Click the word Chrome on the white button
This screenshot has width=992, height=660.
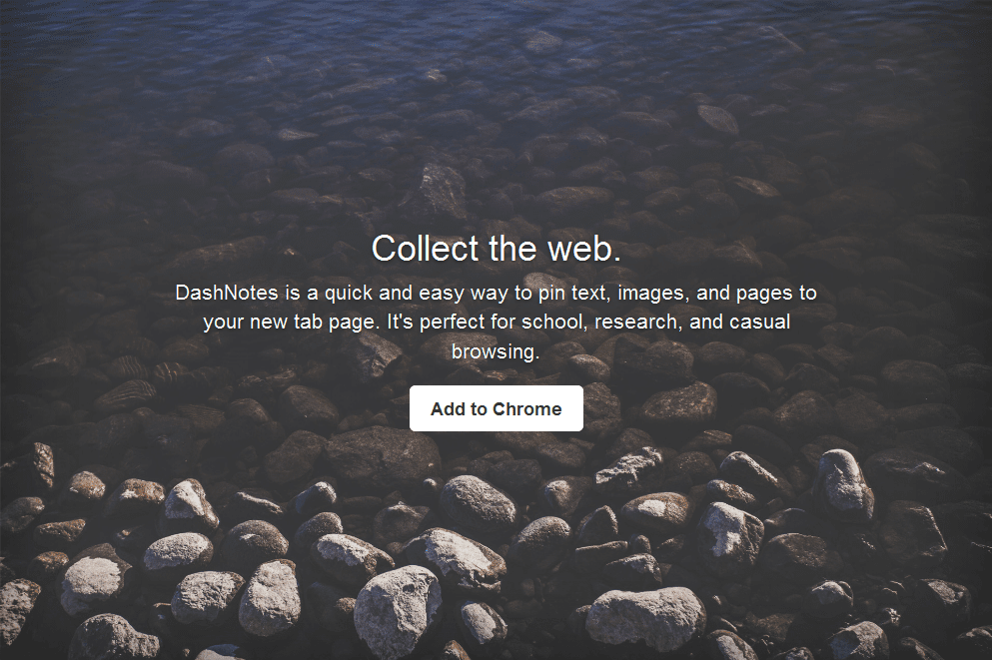527,409
